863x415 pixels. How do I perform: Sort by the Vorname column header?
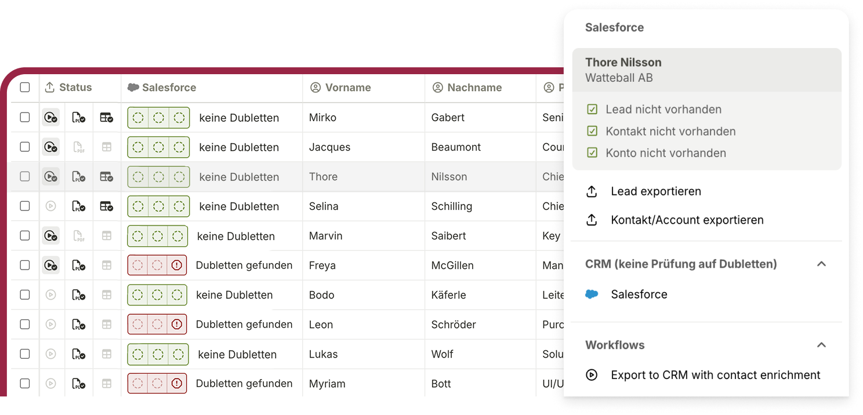coord(347,88)
